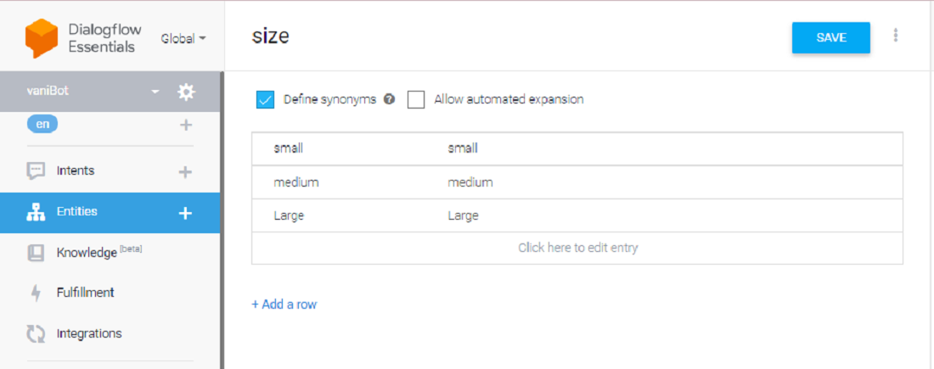Go to Integrations in the sidebar
This screenshot has height=369, width=934.
coord(89,333)
